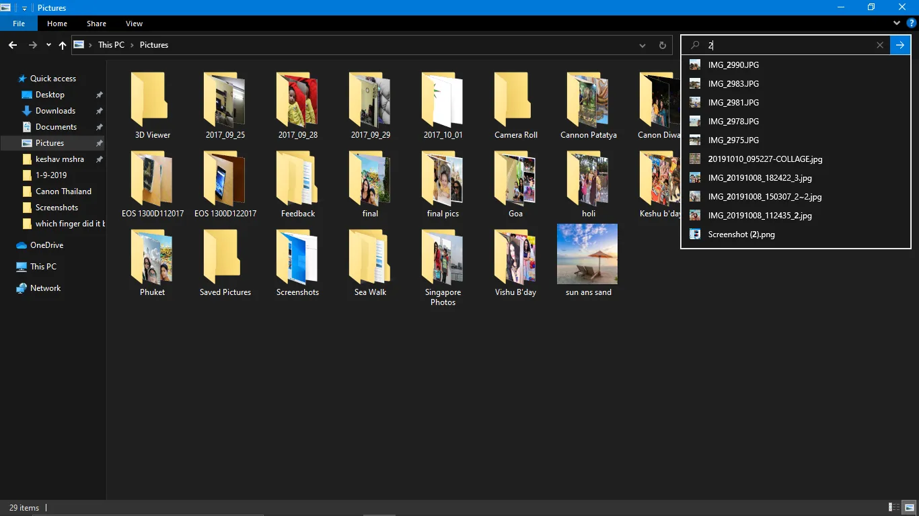Select the final pics folder
This screenshot has width=919, height=516.
[x=443, y=184]
